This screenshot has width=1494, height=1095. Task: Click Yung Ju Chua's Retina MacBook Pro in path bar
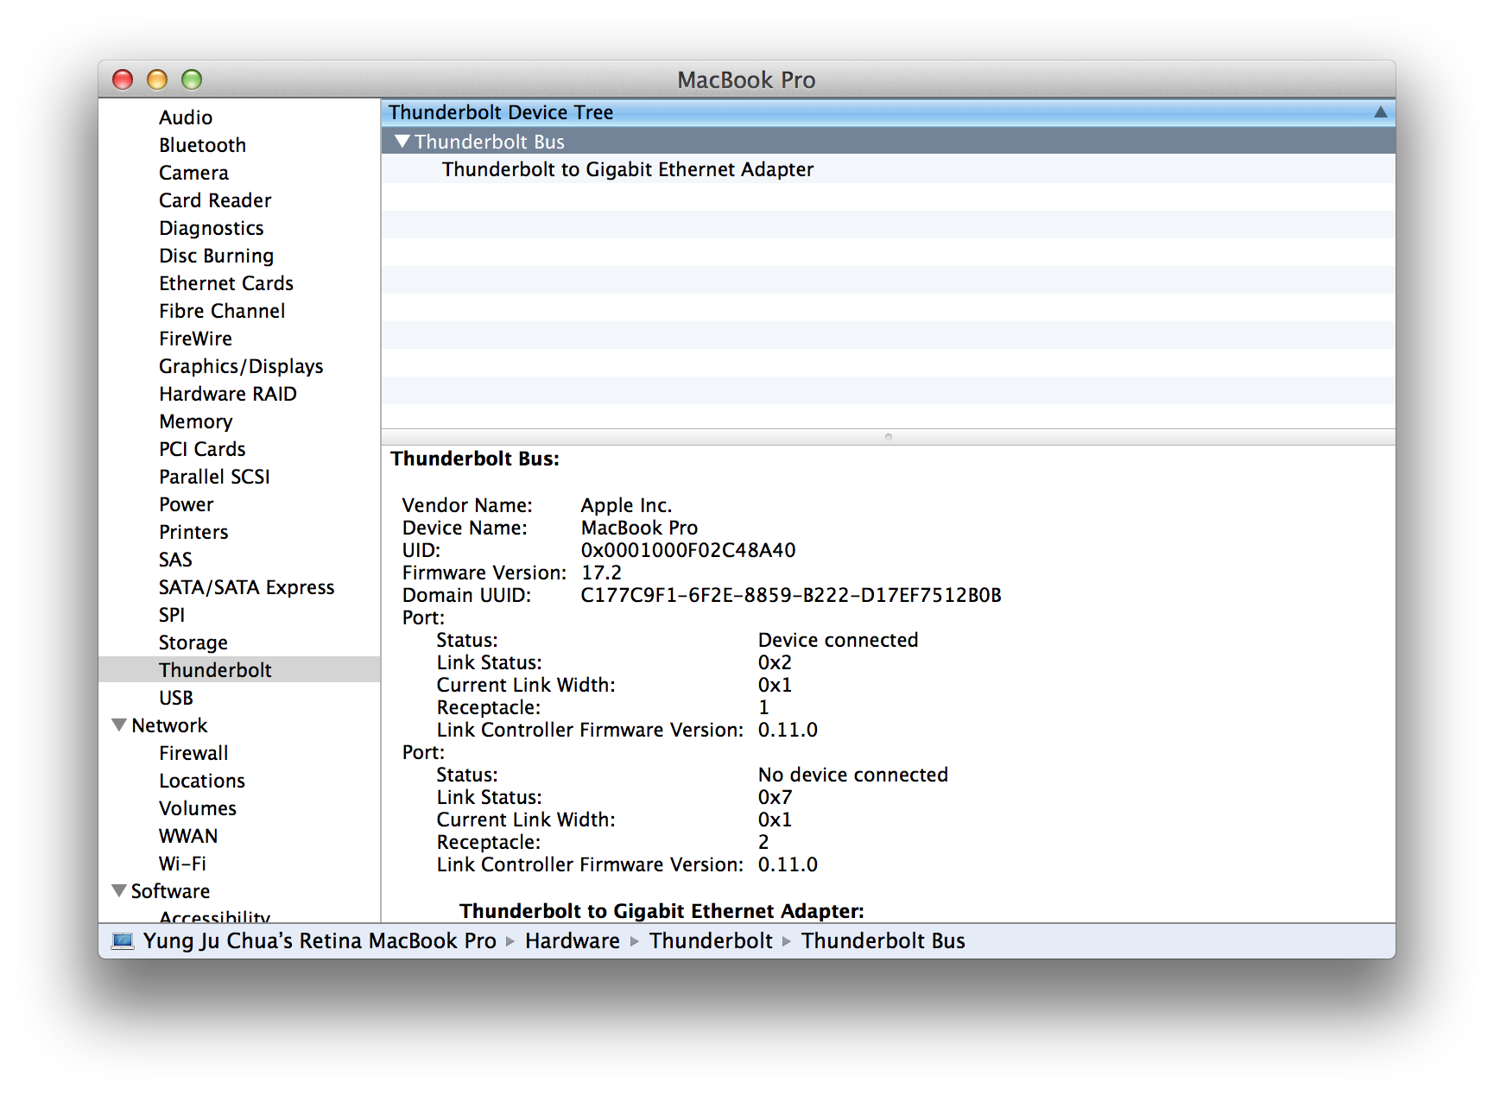320,940
